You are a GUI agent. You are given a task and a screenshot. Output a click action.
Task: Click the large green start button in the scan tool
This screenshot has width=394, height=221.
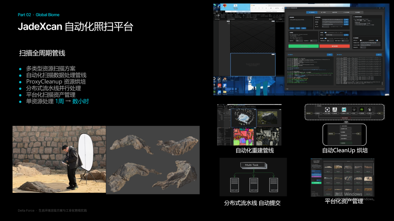304,46
